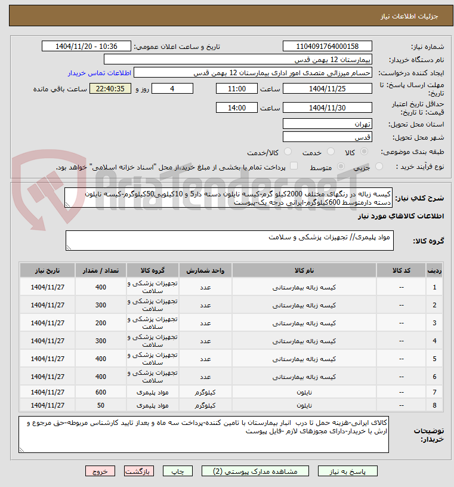Screen dimensions: 454x487
Task: Click the ایجاد کننده درخواست field
Action: (253, 73)
